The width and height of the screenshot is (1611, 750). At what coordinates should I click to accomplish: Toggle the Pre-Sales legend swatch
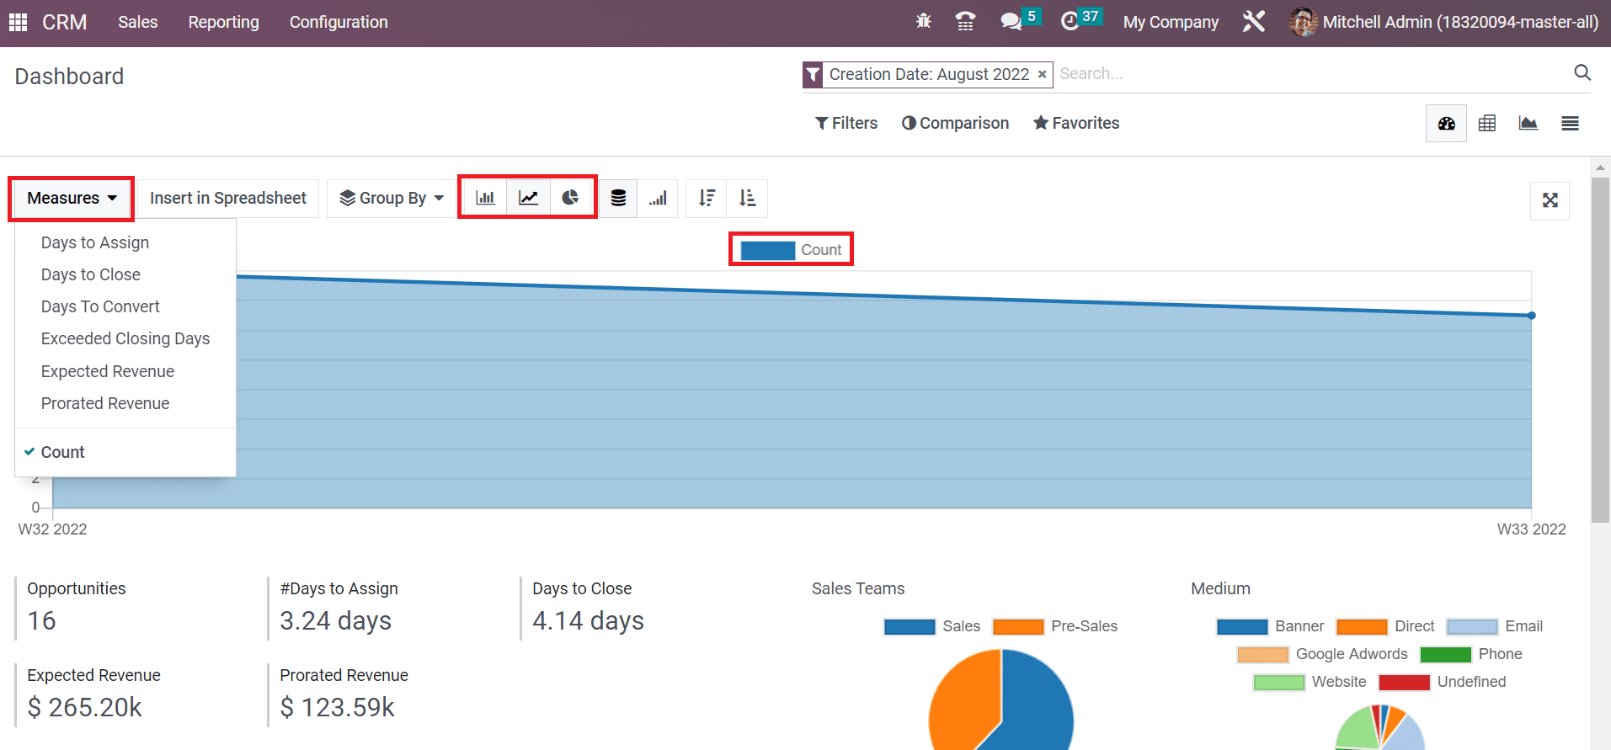(1018, 626)
